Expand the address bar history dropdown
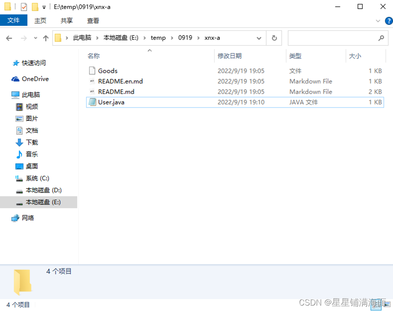Viewport: 393px width, 311px height. pos(259,38)
